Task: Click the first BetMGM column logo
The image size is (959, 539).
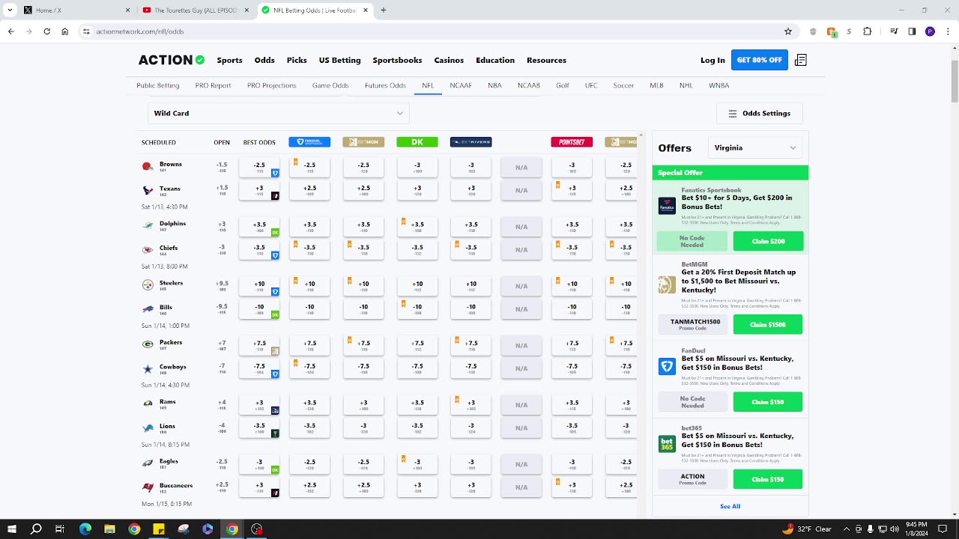Action: pos(363,142)
